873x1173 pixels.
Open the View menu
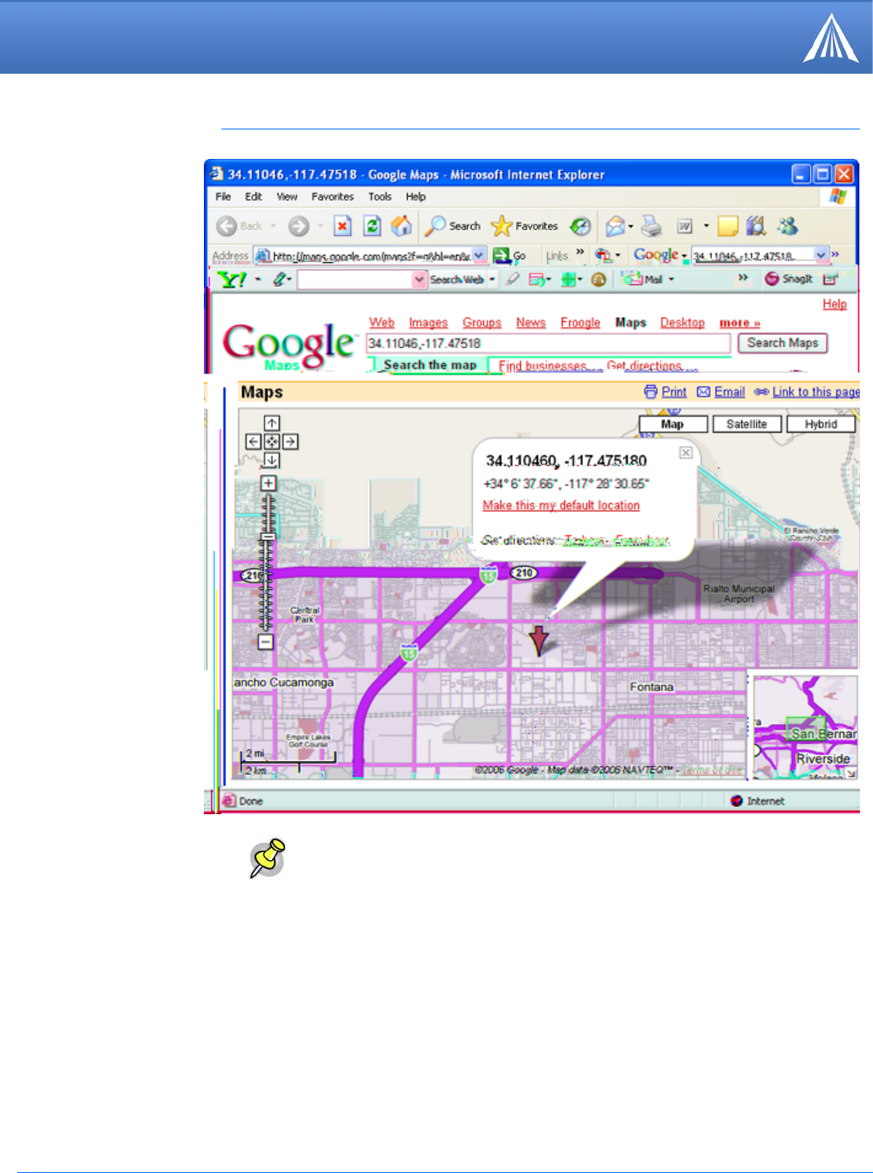pos(287,197)
